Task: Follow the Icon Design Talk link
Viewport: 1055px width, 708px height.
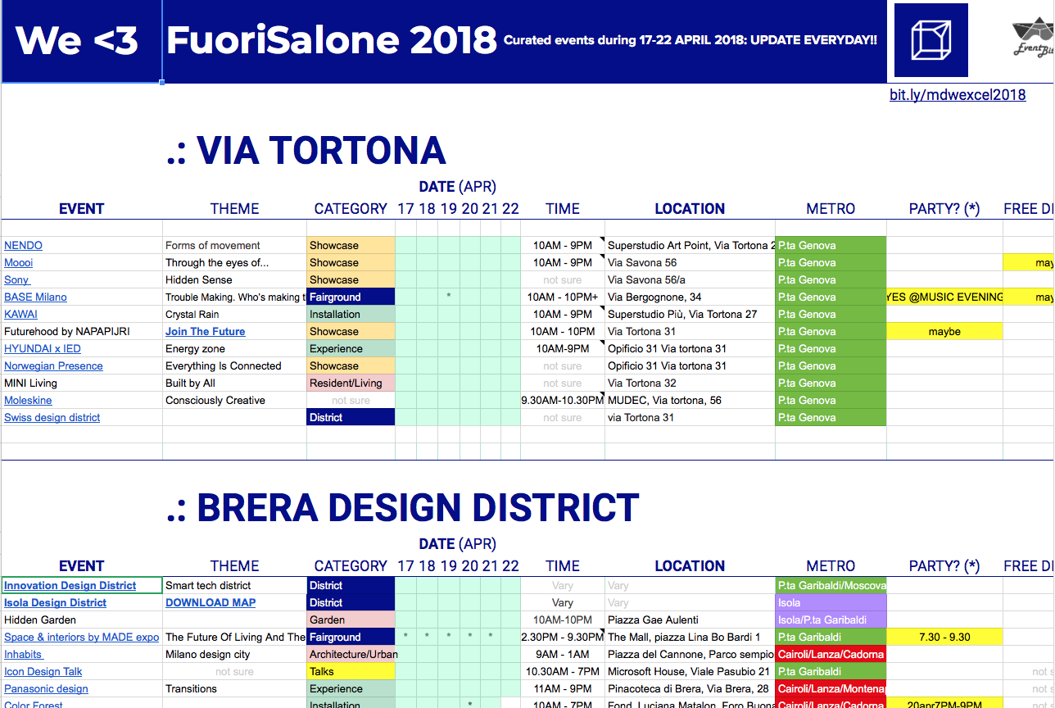Action: click(43, 671)
